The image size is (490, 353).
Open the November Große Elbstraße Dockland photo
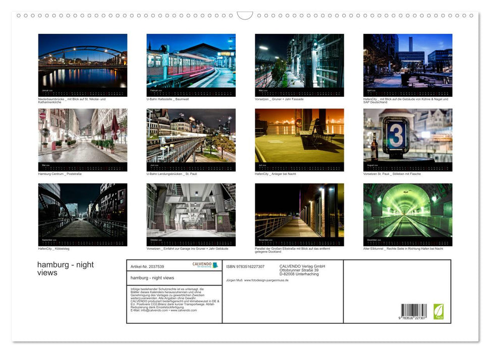pyautogui.click(x=299, y=214)
